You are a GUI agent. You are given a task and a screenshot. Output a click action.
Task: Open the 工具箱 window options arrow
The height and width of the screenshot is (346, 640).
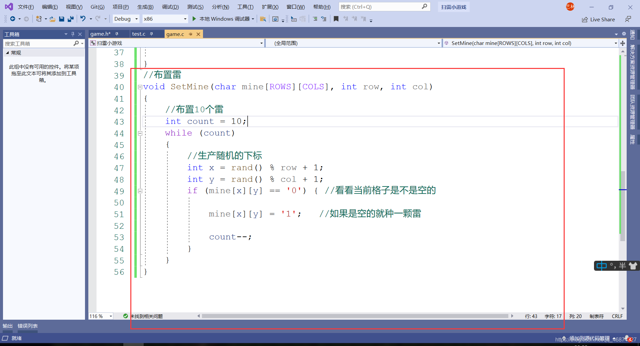pyautogui.click(x=66, y=34)
